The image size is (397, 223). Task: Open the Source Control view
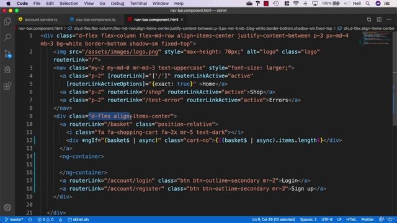tap(7, 54)
